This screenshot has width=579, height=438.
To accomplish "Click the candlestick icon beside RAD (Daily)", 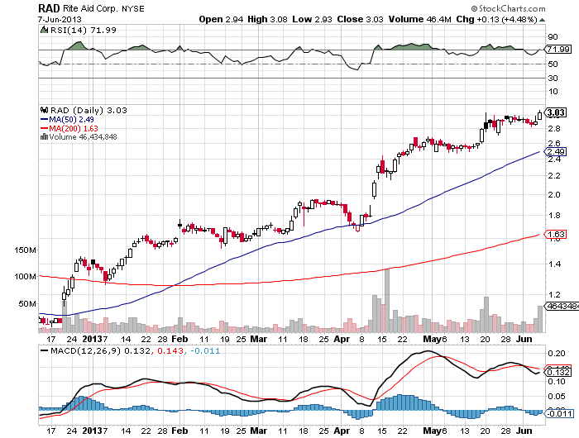I will click(44, 110).
